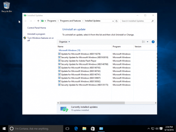Open the recent locations dropdown arrow
This screenshot has width=176, height=132.
click(x=34, y=21)
